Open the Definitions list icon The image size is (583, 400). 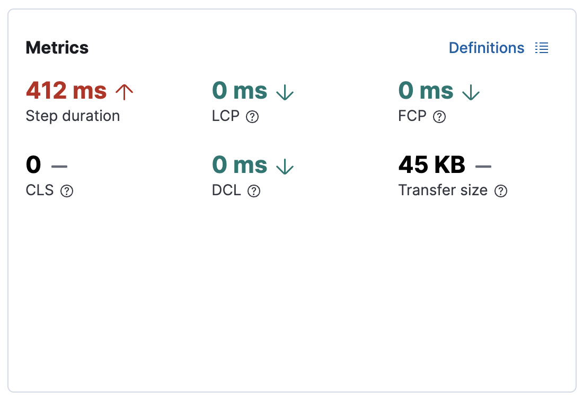[x=542, y=48]
